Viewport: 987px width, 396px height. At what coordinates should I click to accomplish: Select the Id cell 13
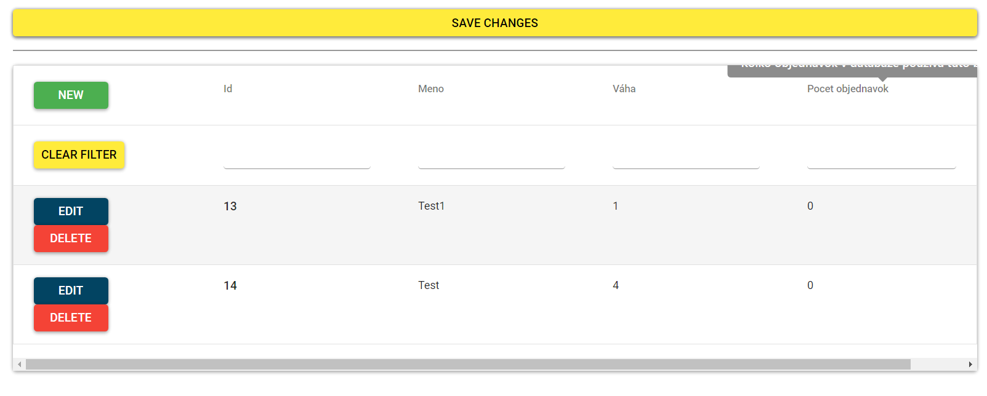230,206
